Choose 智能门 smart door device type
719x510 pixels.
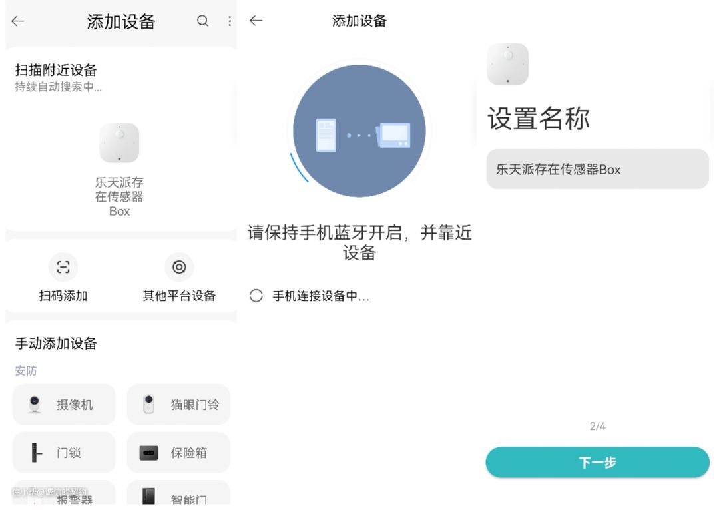(x=178, y=495)
